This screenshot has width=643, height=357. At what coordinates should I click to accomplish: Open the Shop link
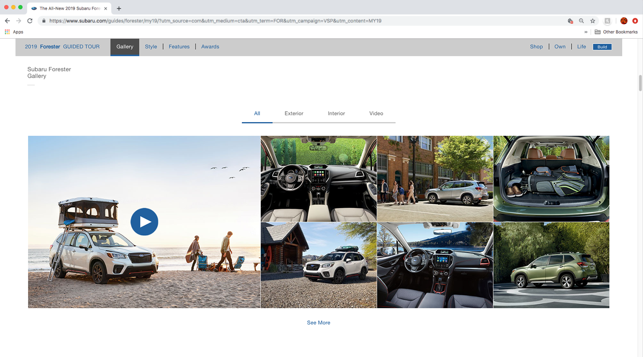[536, 47]
